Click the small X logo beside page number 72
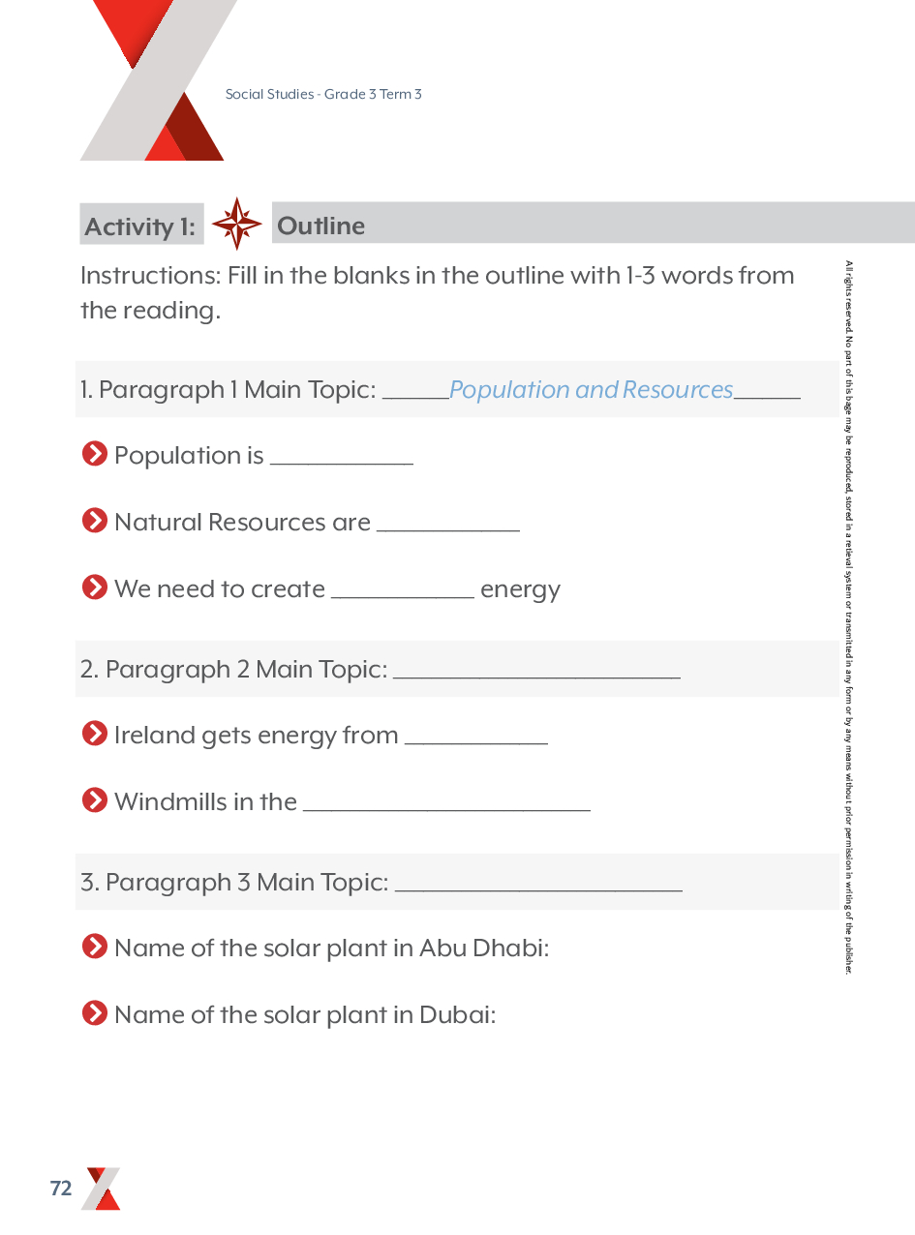The width and height of the screenshot is (915, 1235). coord(101,1189)
